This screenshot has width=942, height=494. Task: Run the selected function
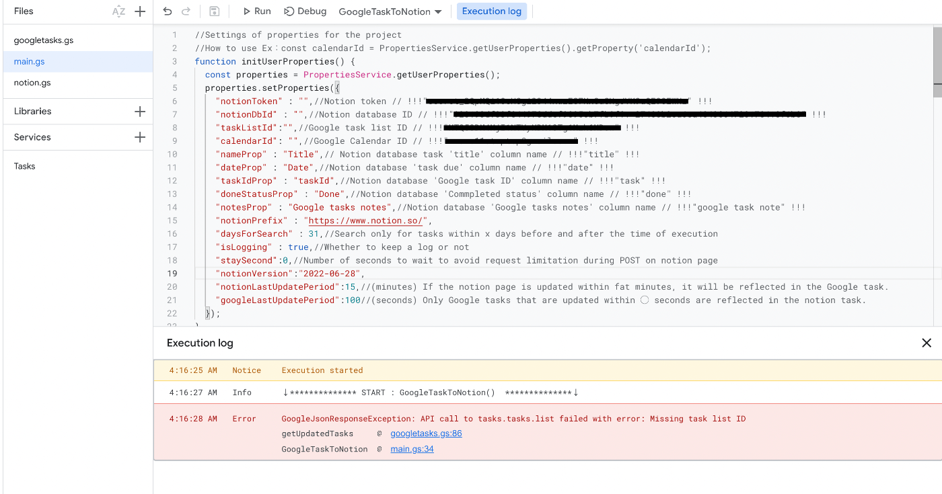257,11
